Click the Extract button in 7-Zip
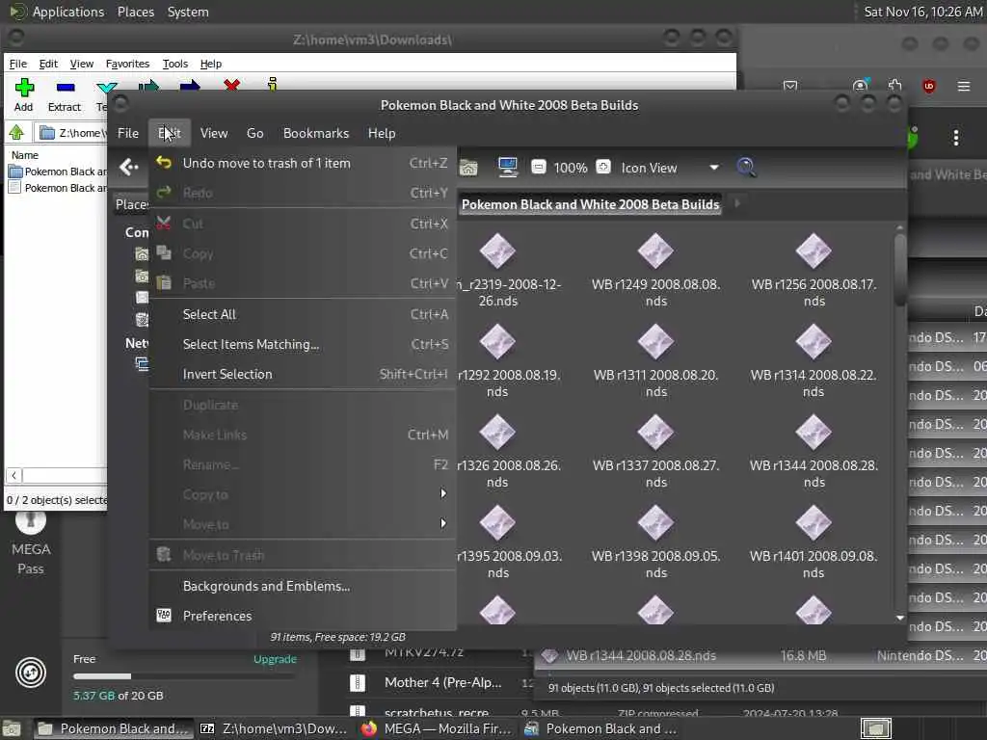 click(65, 95)
